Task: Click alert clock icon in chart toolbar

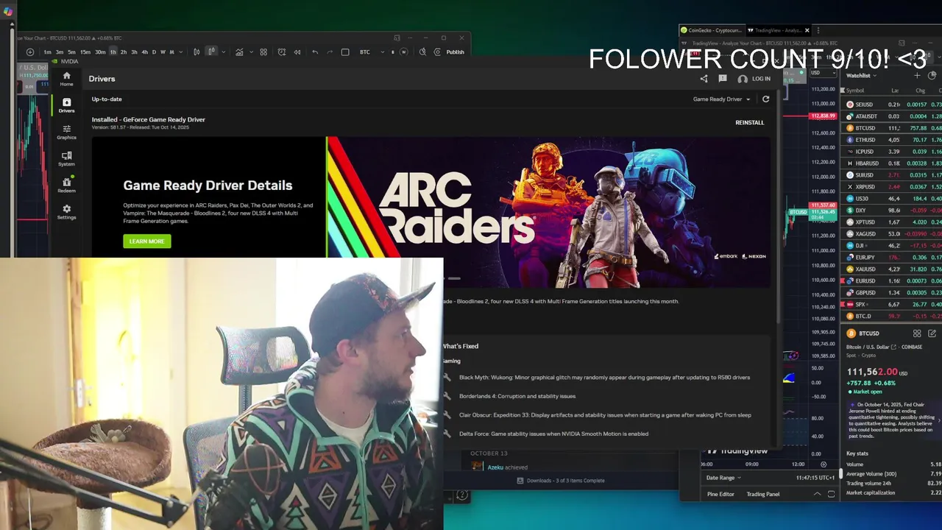Action: click(x=281, y=52)
